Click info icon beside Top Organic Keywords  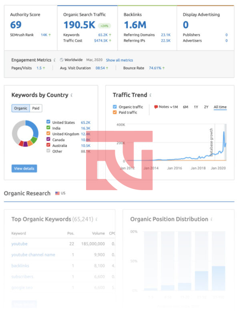pos(96,219)
